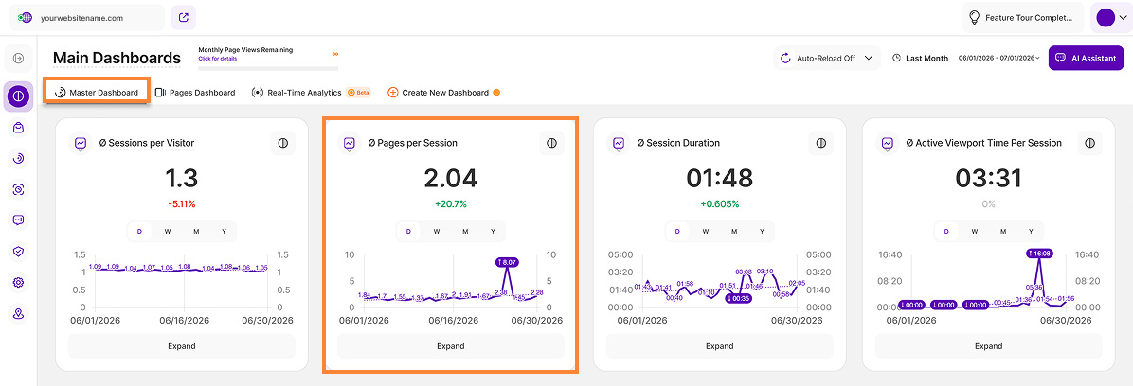Select monthly view for Pages per Session
The image size is (1133, 386).
(x=465, y=232)
